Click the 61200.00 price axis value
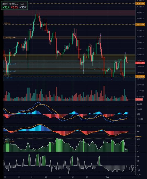This screenshot has width=147, height=179. [140, 97]
